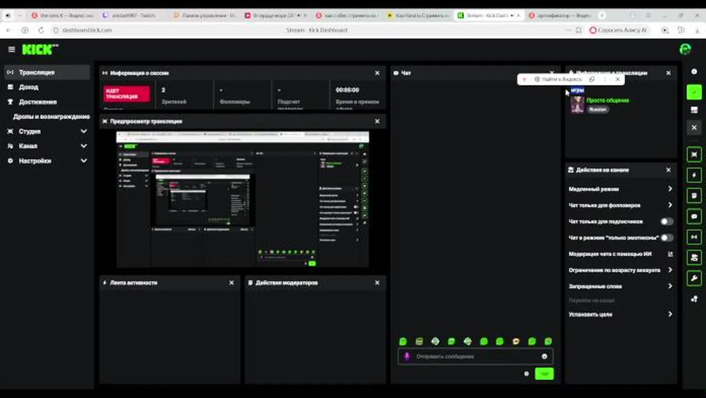Screen dimensions: 706x398
Task: Close the Информация о сессии panel
Action: point(377,73)
